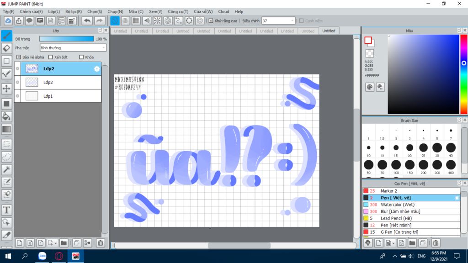This screenshot has width=468, height=263.
Task: Enable the parallel lines snap
Action: pos(125,21)
